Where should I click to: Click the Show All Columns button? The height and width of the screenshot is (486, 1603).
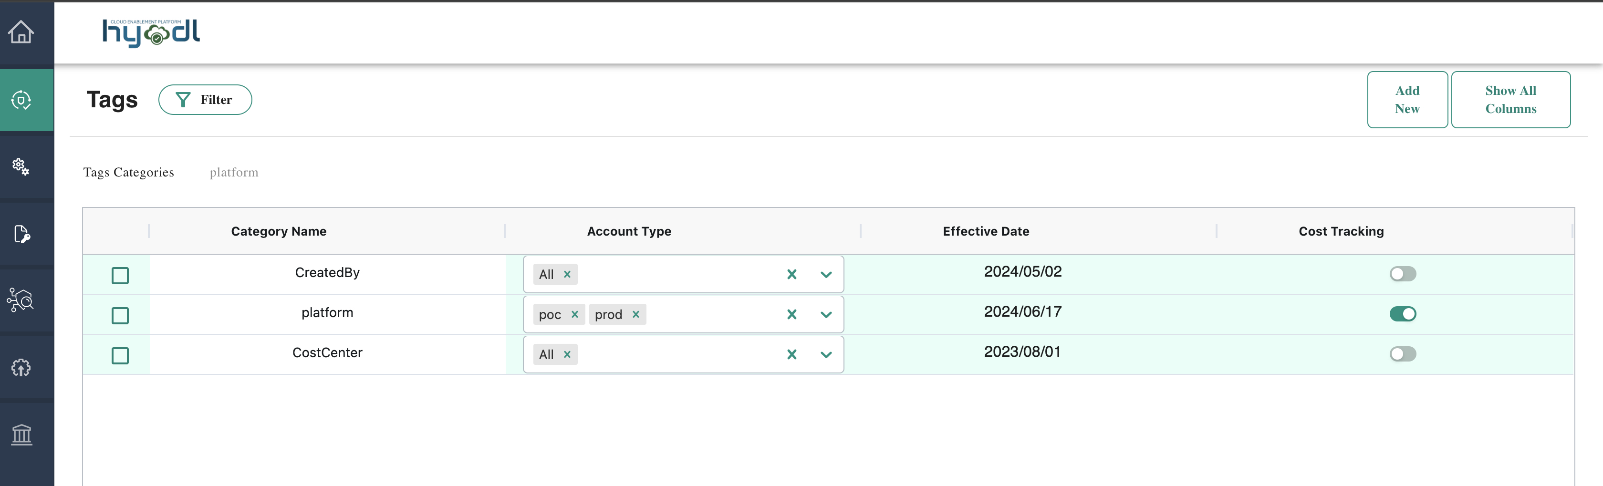(1511, 99)
